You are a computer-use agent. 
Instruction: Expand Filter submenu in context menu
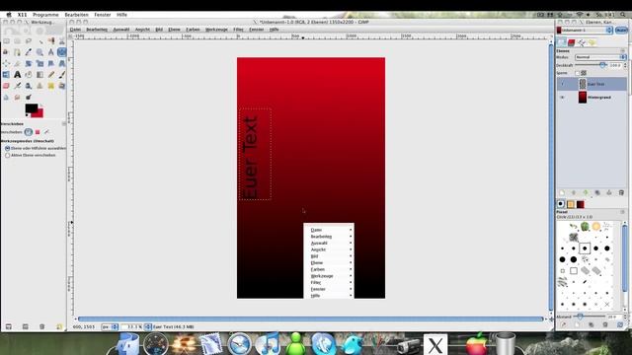tap(329, 283)
